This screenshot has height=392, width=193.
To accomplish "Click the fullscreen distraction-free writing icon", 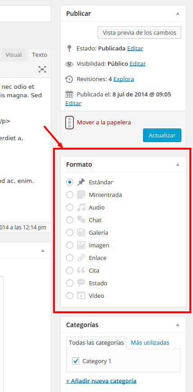I will 42,69.
